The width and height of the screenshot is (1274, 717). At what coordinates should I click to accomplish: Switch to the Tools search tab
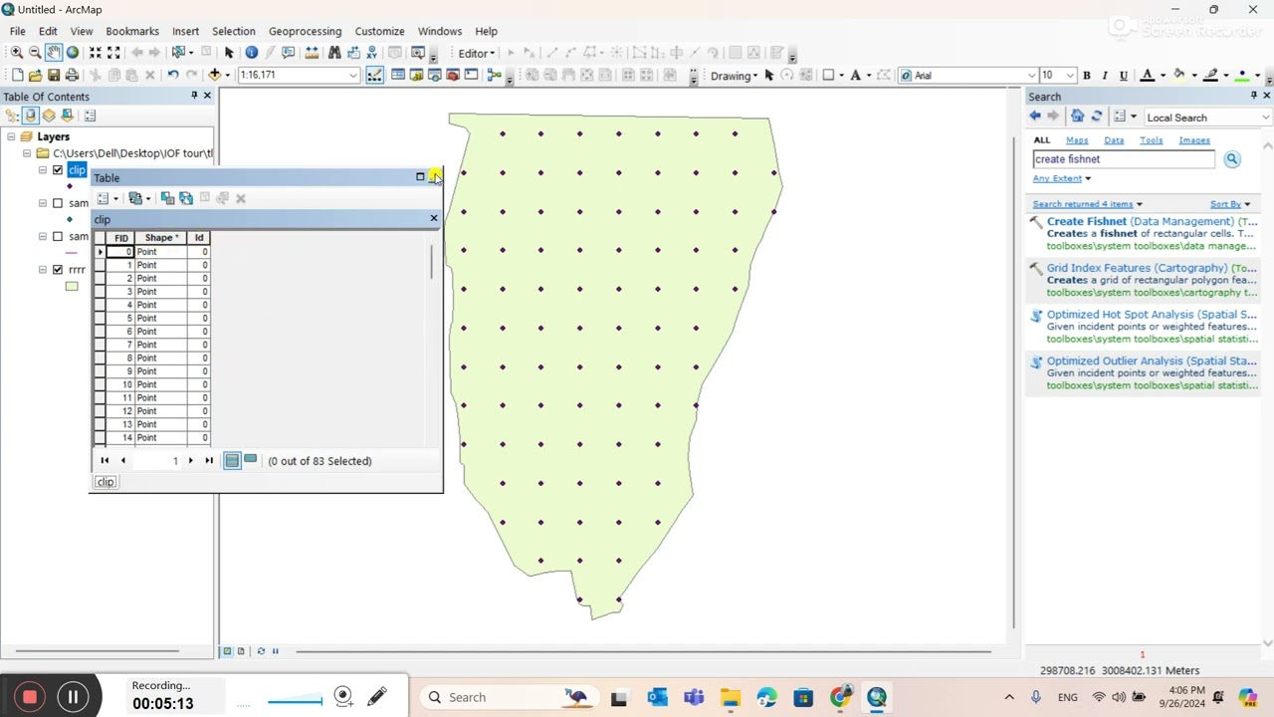coord(1151,140)
